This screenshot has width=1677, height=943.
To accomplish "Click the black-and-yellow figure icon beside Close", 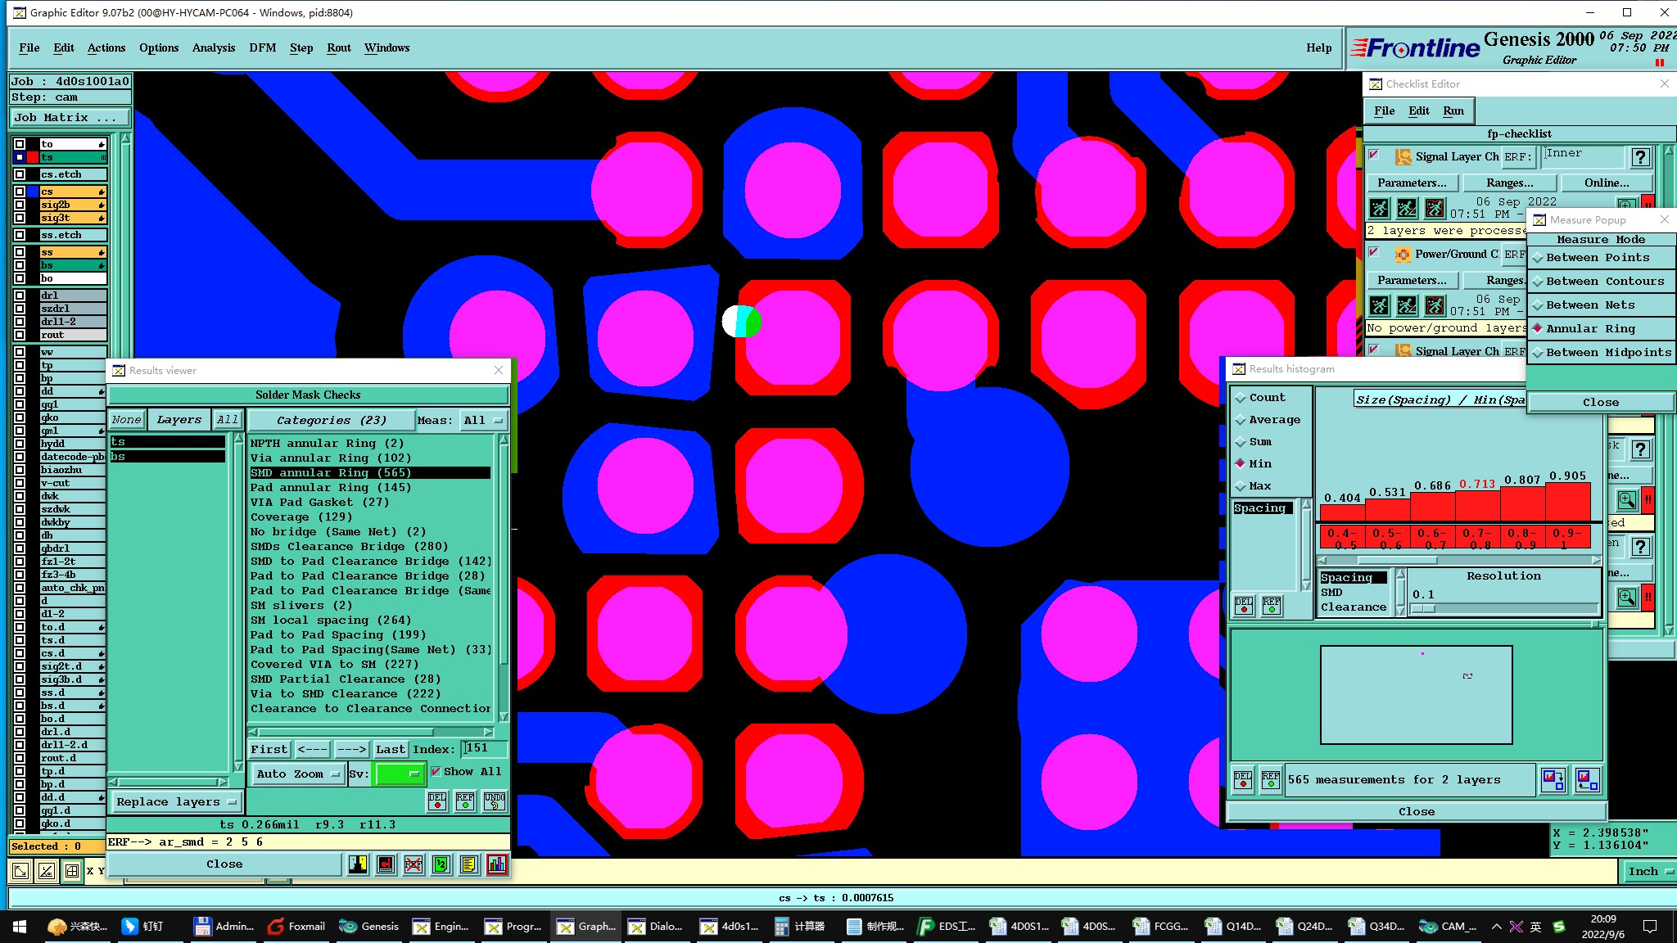I will point(358,864).
